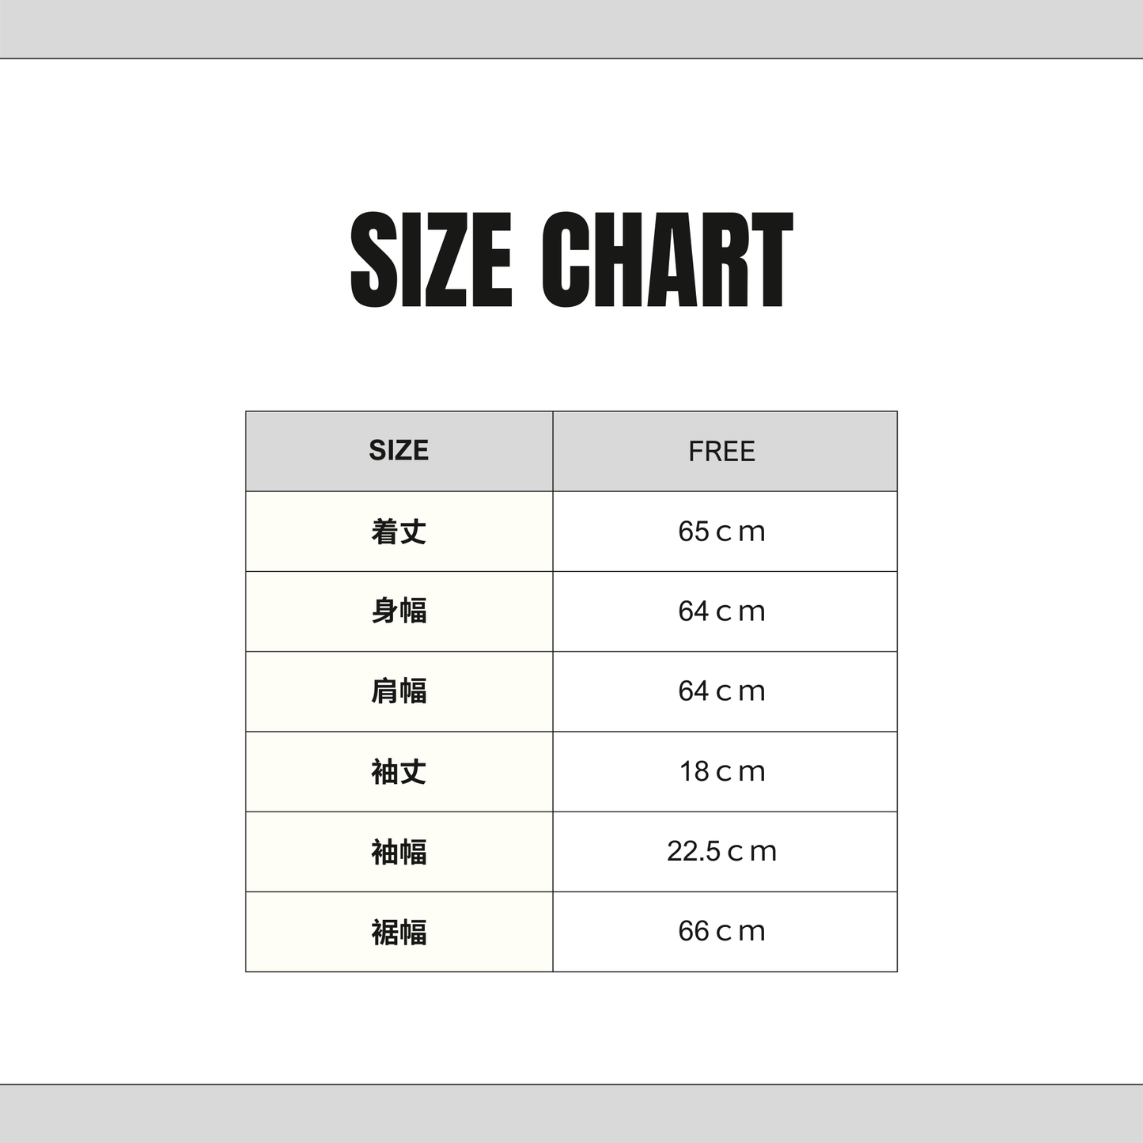
Task: Click the 66 cm value
Action: pyautogui.click(x=721, y=932)
